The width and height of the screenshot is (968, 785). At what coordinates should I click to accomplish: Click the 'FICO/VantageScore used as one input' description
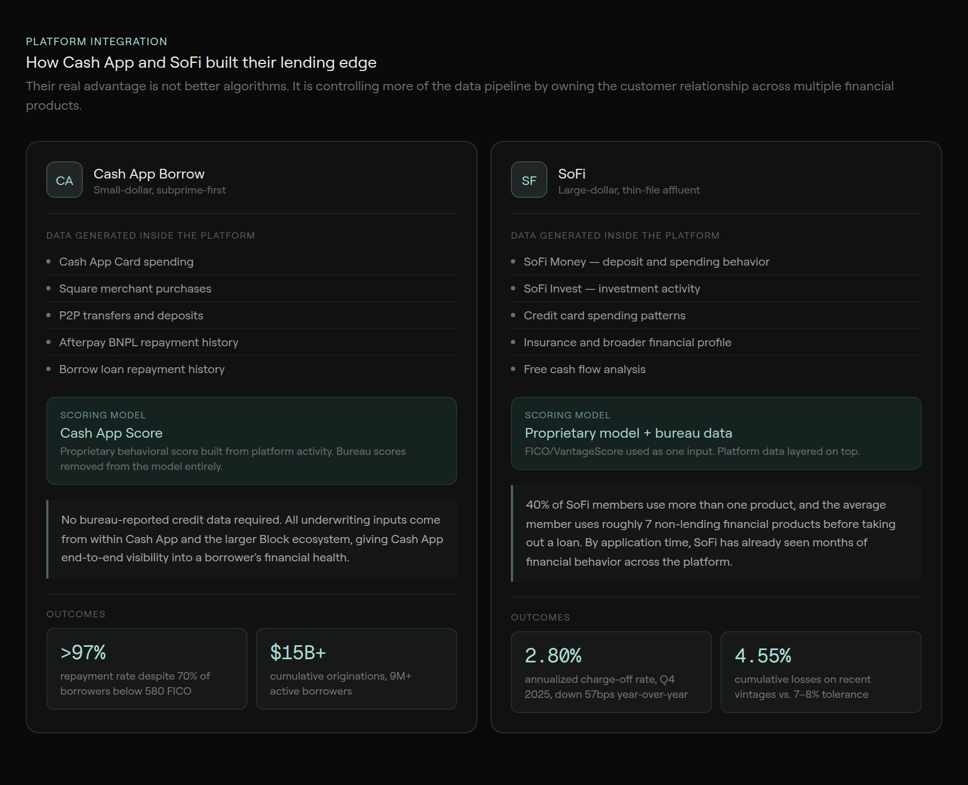[692, 451]
